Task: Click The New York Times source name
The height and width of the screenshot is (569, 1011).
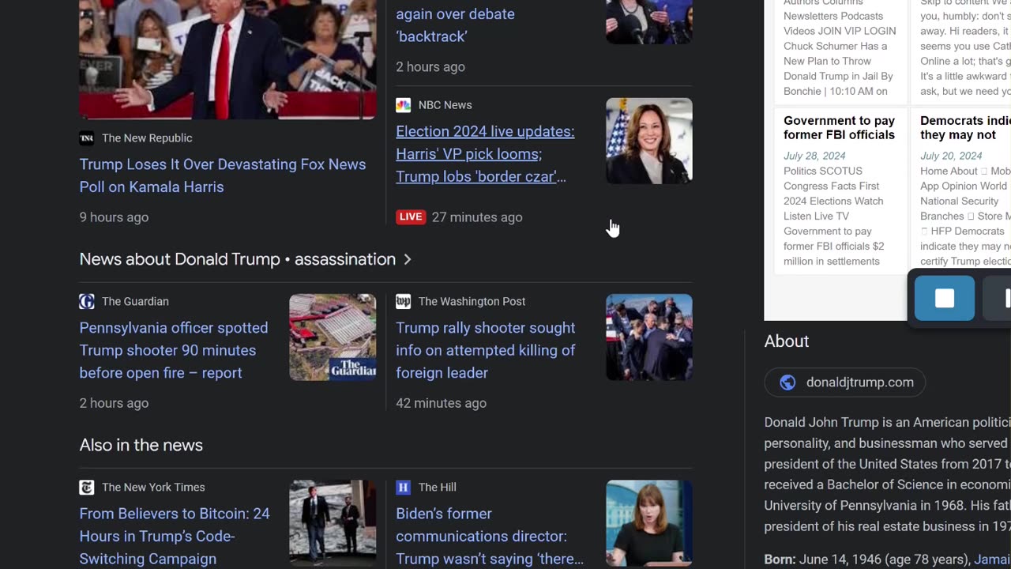Action: (x=153, y=488)
